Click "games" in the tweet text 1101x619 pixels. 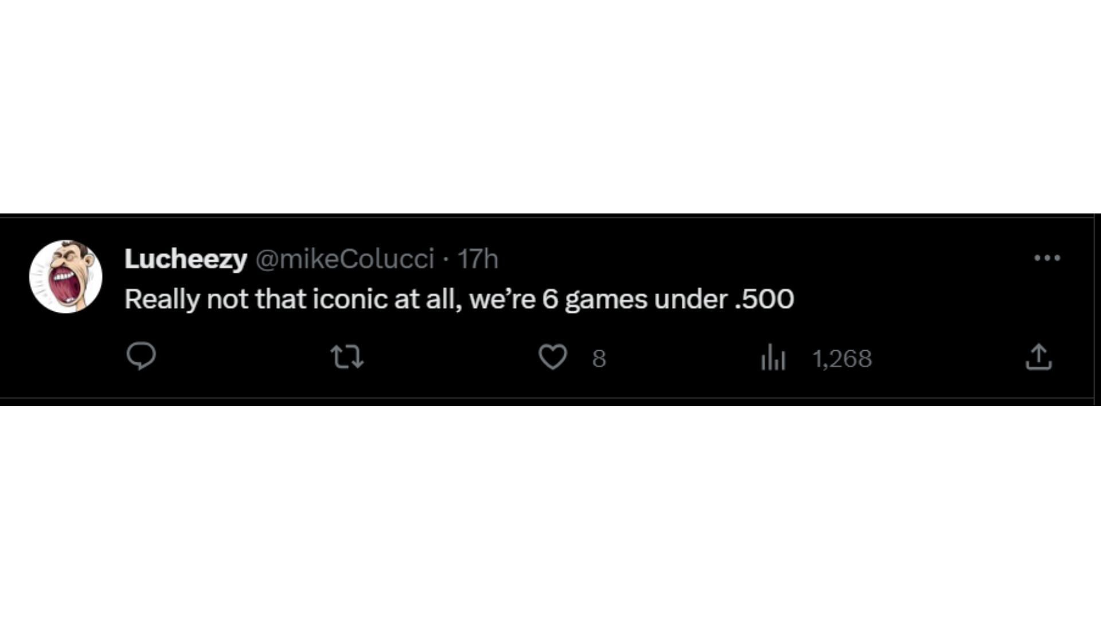(606, 300)
